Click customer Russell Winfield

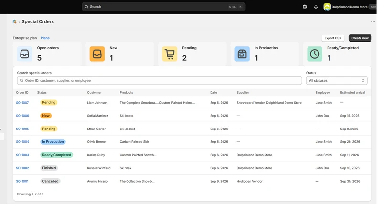[x=99, y=168]
